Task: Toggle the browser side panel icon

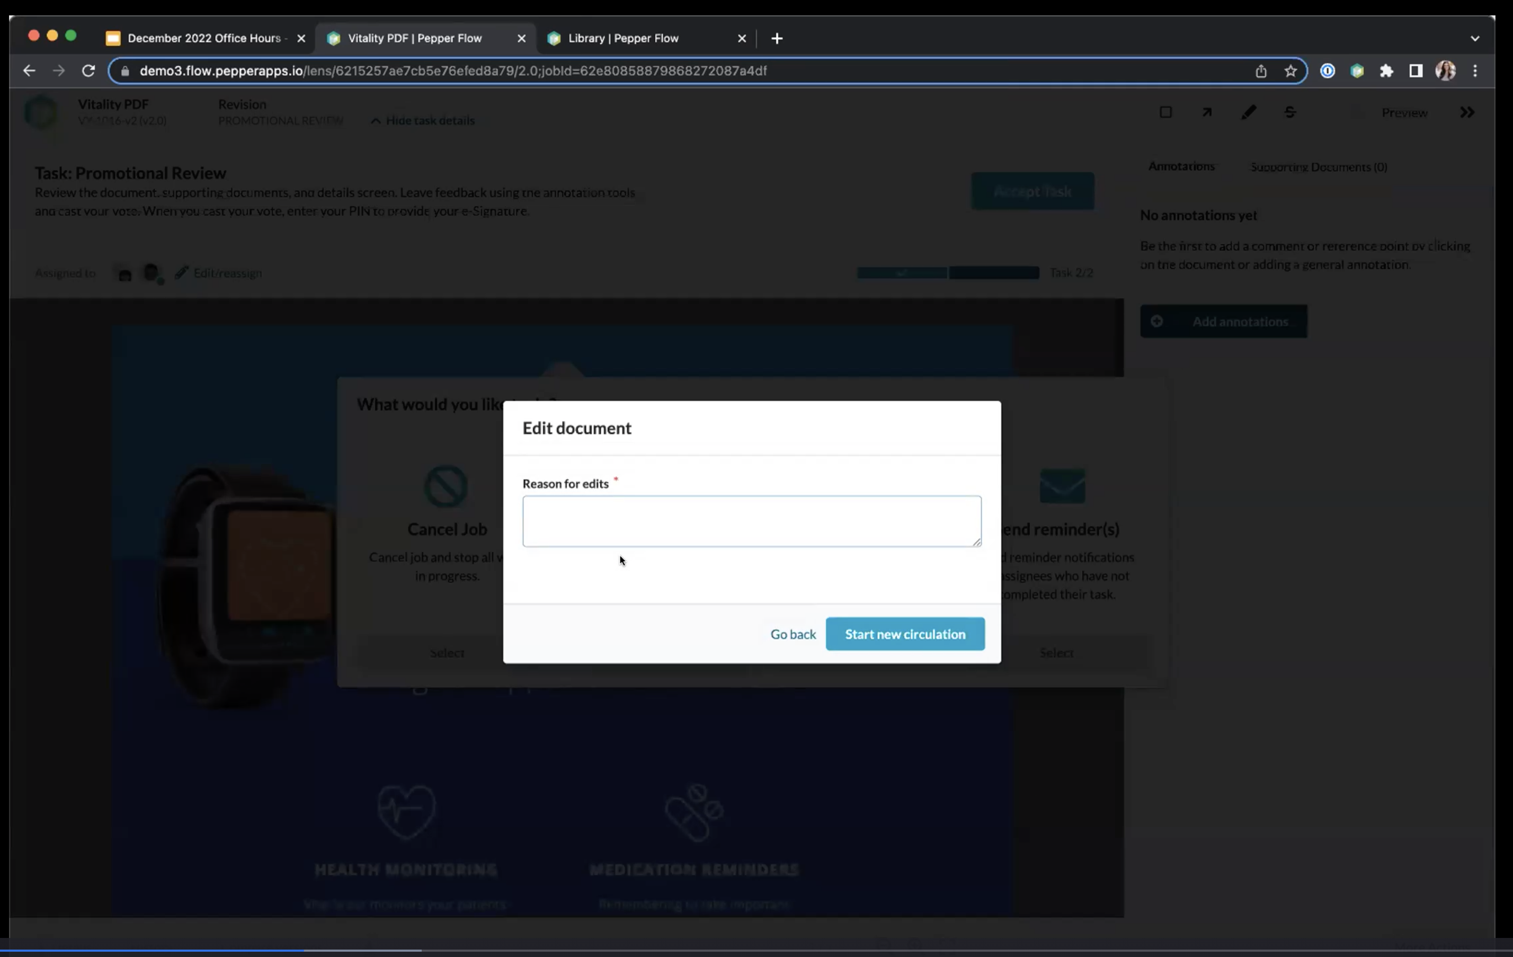Action: [1416, 71]
